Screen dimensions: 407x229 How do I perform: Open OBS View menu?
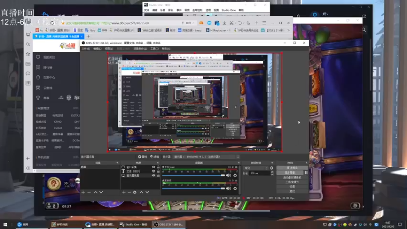109,49
